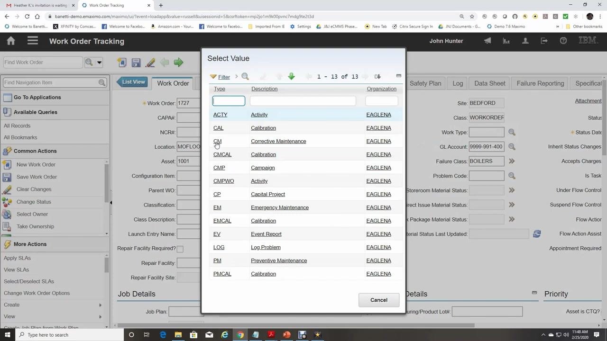
Task: Click the Type filter input field
Action: click(x=229, y=101)
